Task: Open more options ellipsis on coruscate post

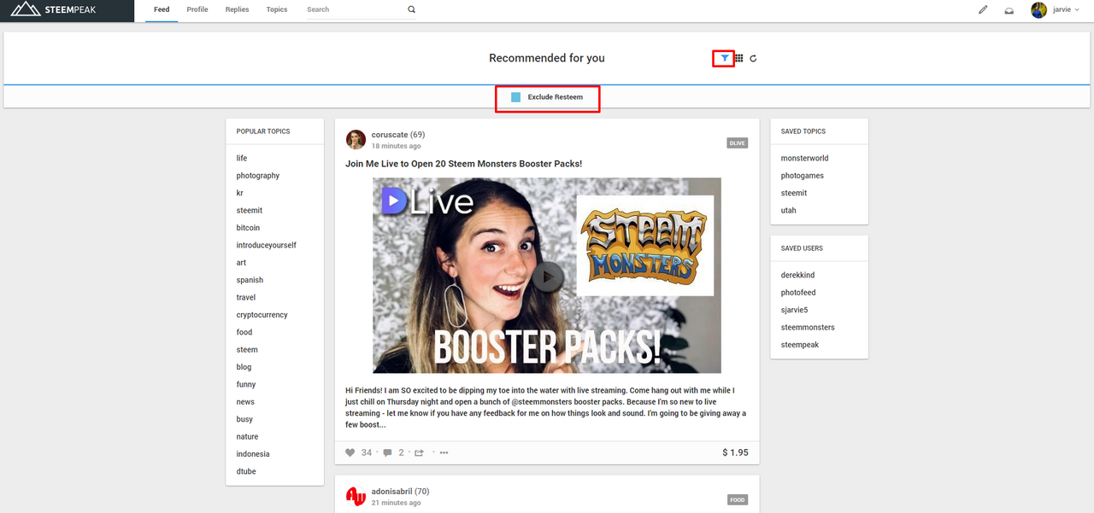Action: pyautogui.click(x=444, y=452)
